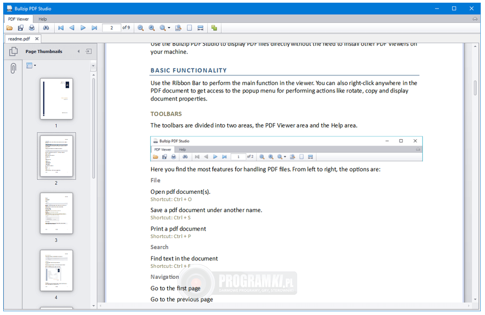
Task: Click the document vertical scrollbar thumb
Action: coord(475,88)
